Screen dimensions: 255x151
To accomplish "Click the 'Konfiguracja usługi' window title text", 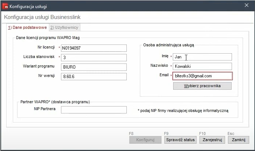I will click(x=28, y=7).
